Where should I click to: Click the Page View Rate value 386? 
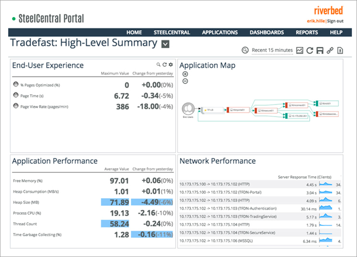tap(122, 107)
